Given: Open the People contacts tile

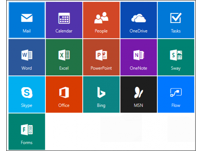Looking at the screenshot, I should [x=101, y=20].
